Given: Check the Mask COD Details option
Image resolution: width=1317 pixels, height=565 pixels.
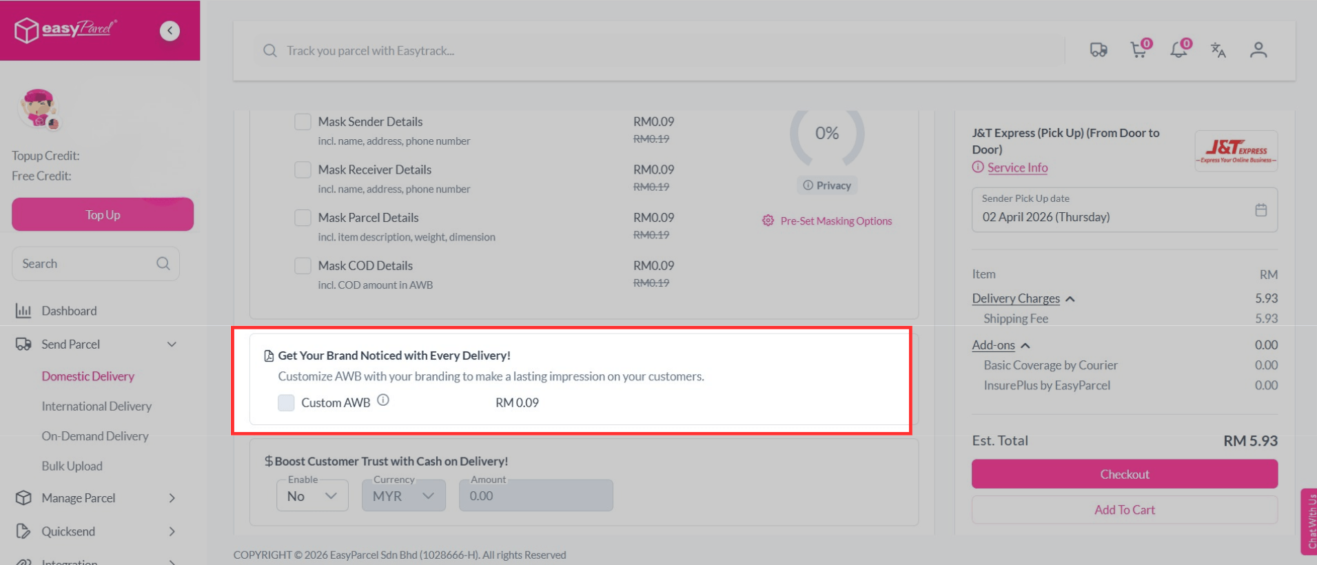Looking at the screenshot, I should coord(303,265).
